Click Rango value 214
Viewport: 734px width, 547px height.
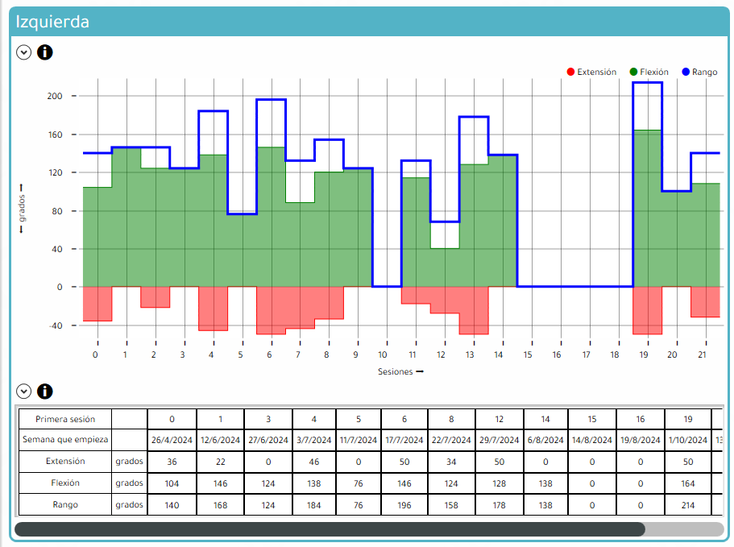[x=687, y=505]
